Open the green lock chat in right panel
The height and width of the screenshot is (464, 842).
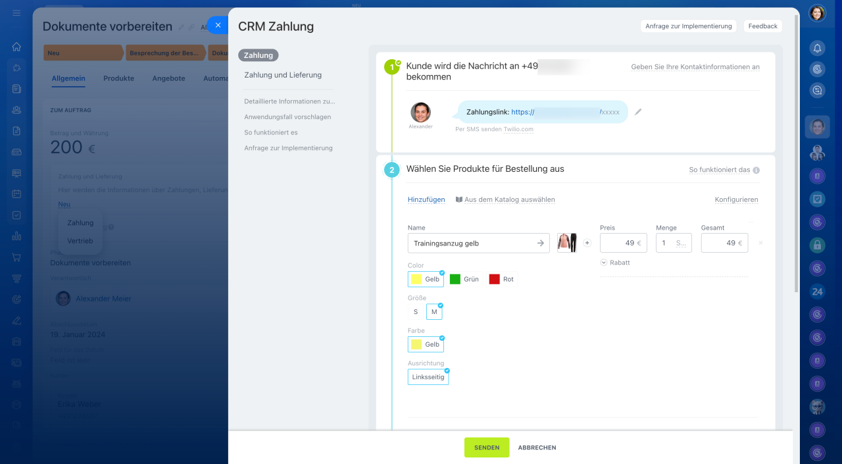pos(817,245)
